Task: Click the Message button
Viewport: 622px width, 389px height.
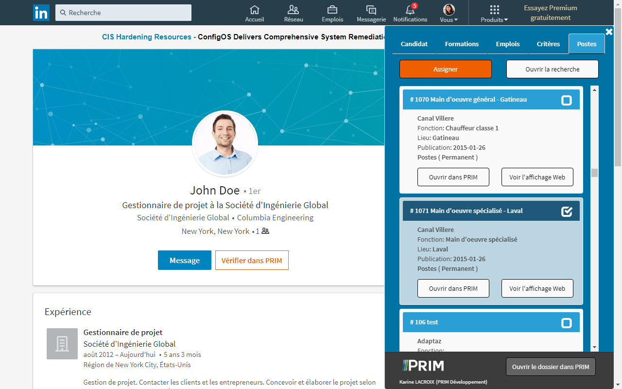Action: pos(185,260)
